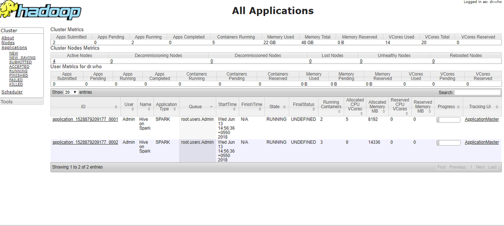Open the Applications sidebar link

pos(14,47)
